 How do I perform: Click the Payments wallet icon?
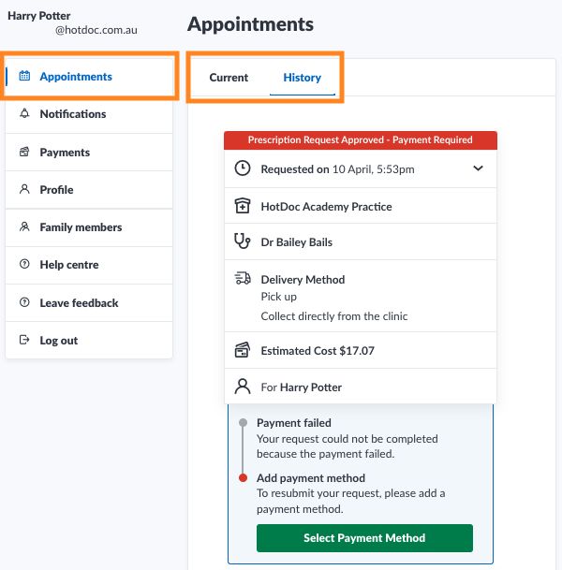click(x=24, y=152)
